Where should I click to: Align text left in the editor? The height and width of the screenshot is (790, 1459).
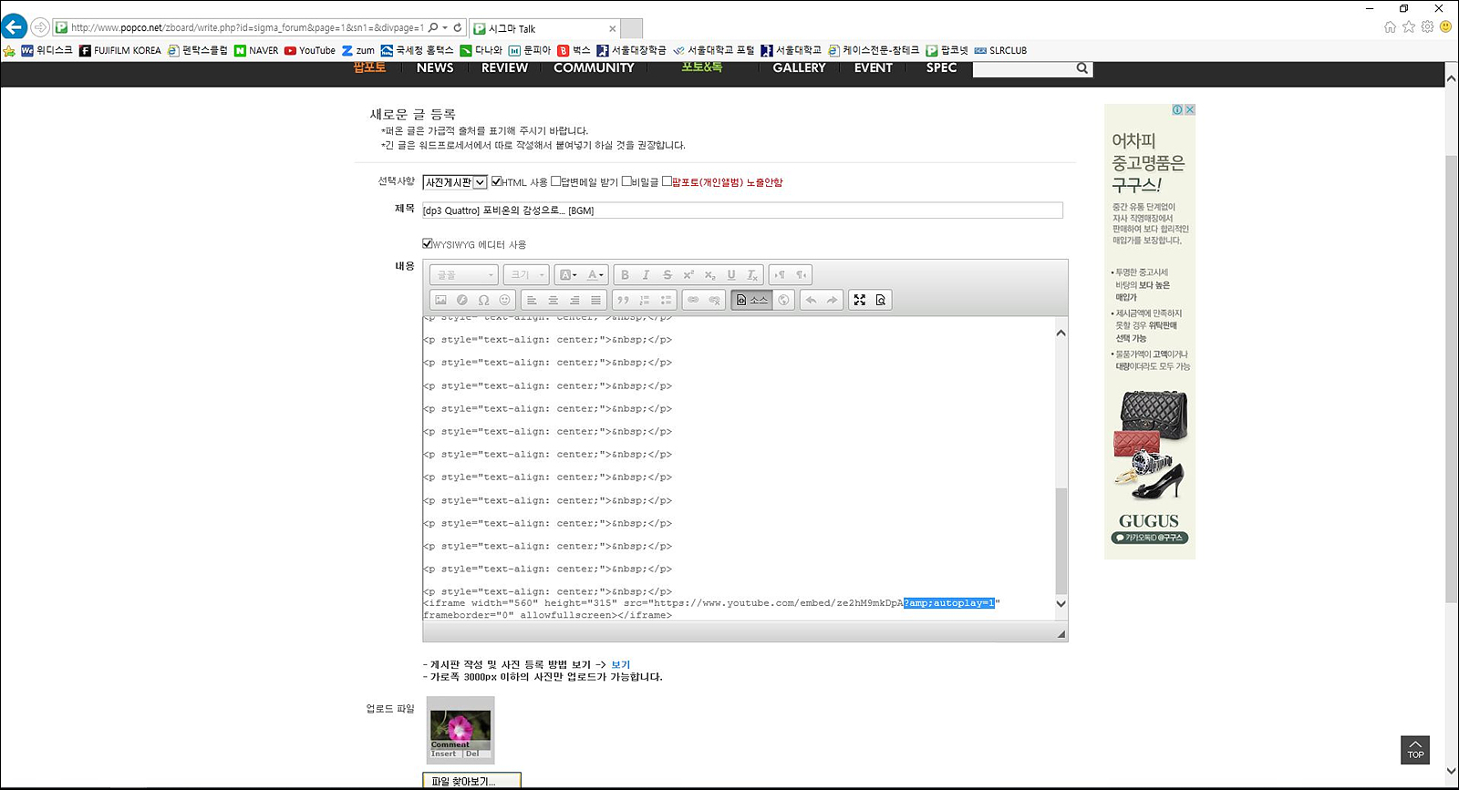click(x=532, y=300)
